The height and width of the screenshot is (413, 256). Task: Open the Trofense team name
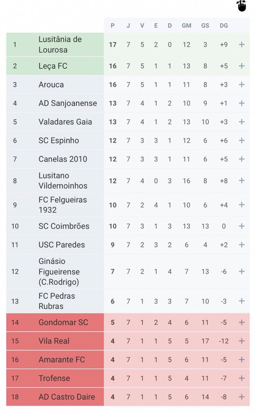coord(54,378)
